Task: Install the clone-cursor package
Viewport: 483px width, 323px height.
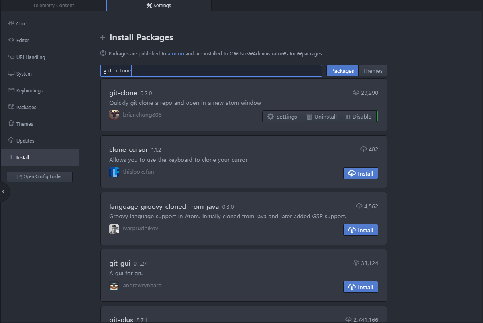Action: click(361, 173)
